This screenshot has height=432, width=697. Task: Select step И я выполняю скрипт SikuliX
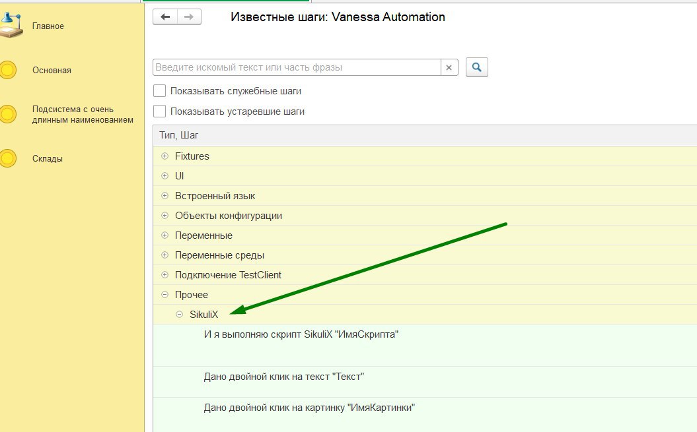coord(301,334)
